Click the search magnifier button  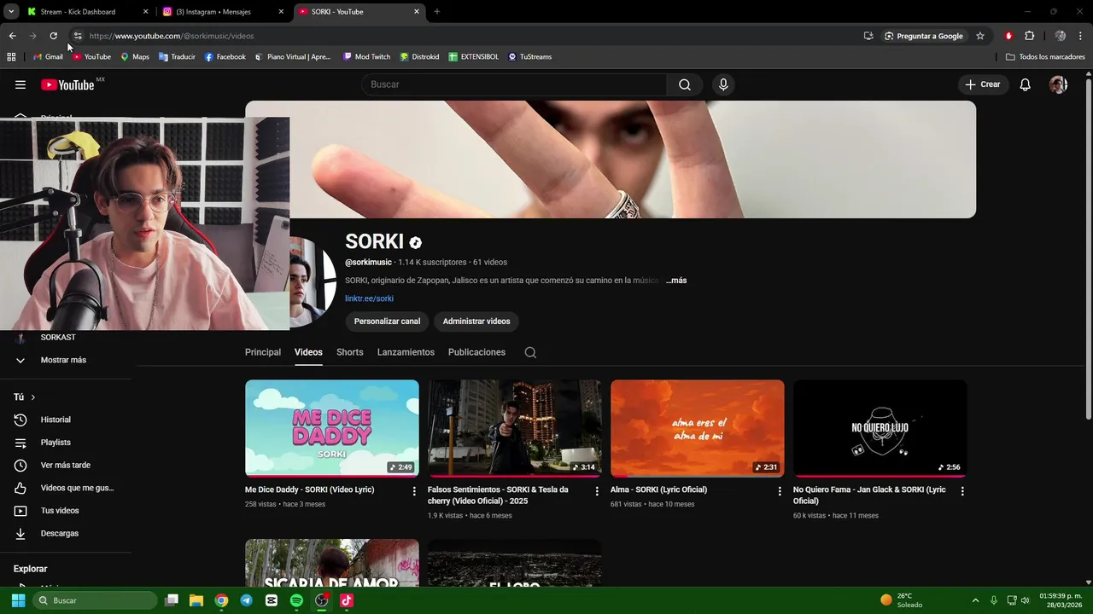pyautogui.click(x=685, y=84)
